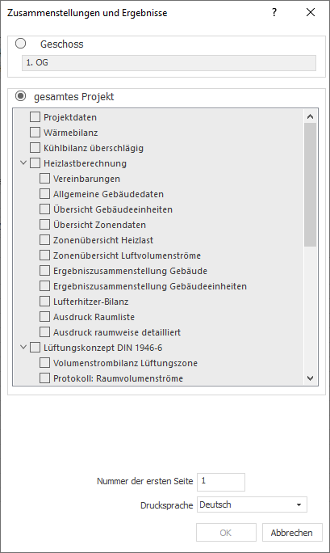Tick Lufterhitzer-Bilanz checkbox
This screenshot has width=330, height=553.
44,302
